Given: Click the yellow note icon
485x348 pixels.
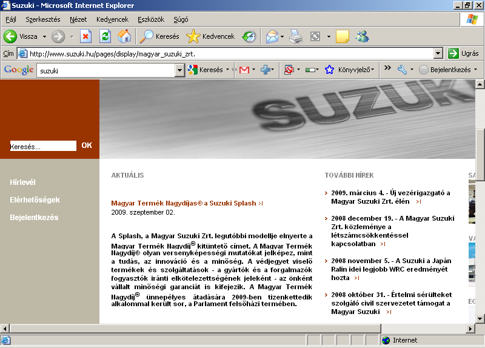Looking at the screenshot, I should (x=343, y=36).
